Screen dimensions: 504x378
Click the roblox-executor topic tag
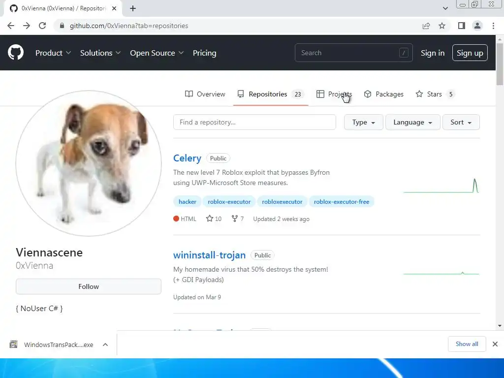(x=229, y=201)
